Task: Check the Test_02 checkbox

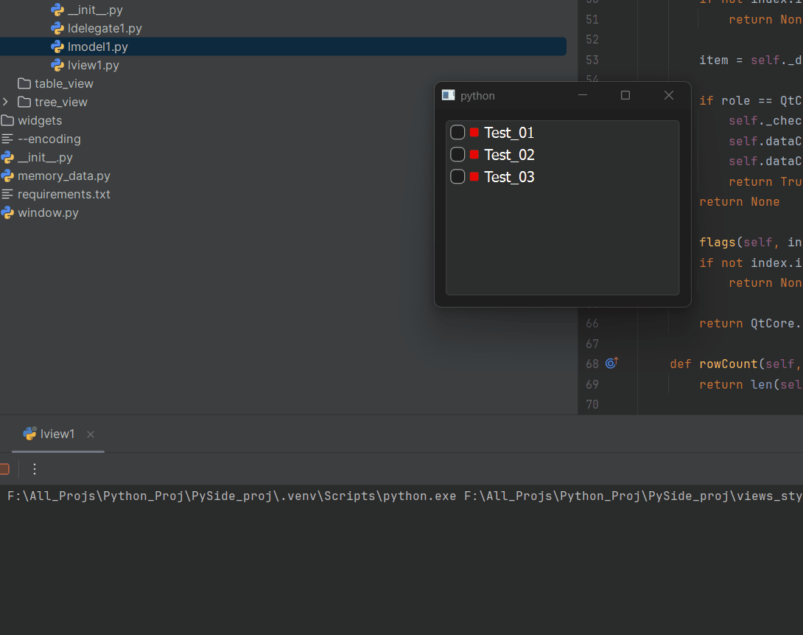Action: pos(457,155)
